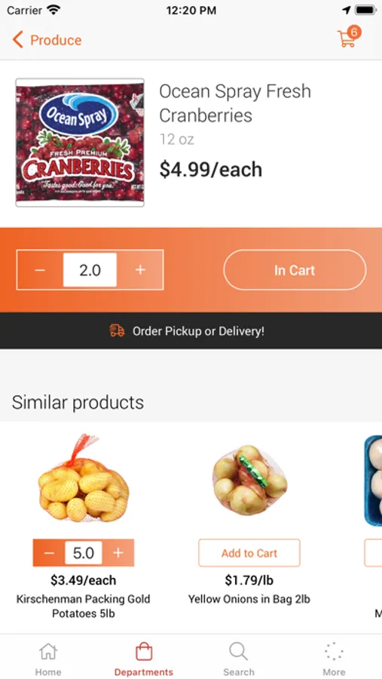Viewport: 382px width, 679px height.
Task: Switch to the Departments tab
Action: pyautogui.click(x=144, y=659)
